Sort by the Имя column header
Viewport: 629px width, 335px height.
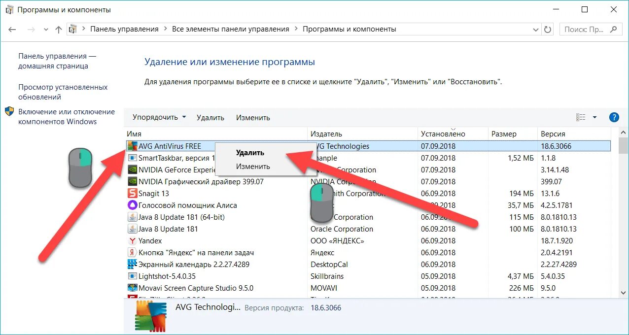click(216, 134)
